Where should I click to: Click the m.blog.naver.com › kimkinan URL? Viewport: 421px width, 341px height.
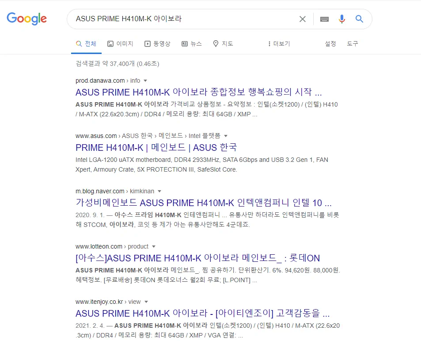115,192
